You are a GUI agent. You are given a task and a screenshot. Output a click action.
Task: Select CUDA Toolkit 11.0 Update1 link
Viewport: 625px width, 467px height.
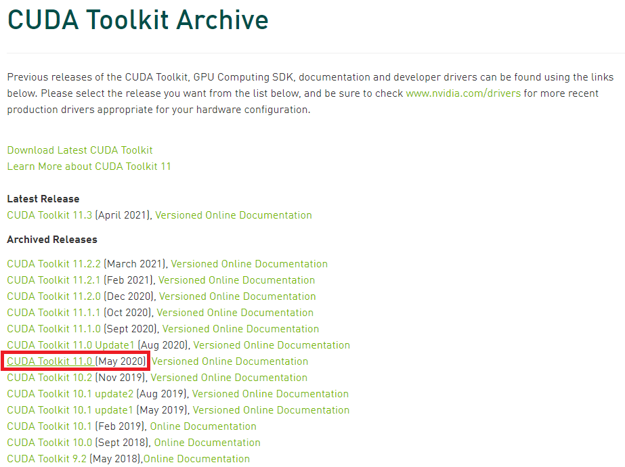coord(71,345)
